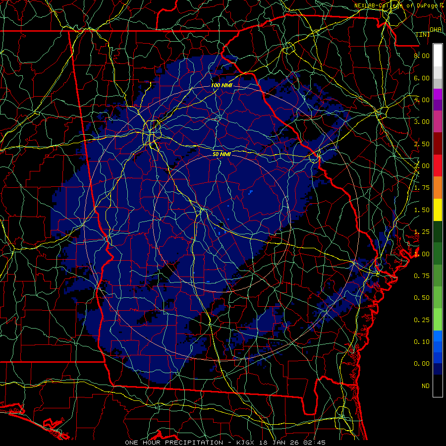Click the 0.00 legend value

(x=422, y=364)
